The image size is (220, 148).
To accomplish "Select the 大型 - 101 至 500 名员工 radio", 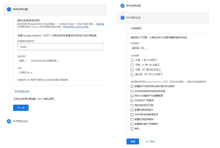I will click(x=132, y=70).
